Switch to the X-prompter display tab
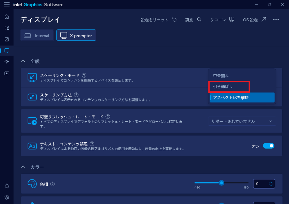Image resolution: width=289 pixels, height=204 pixels. coord(76,35)
